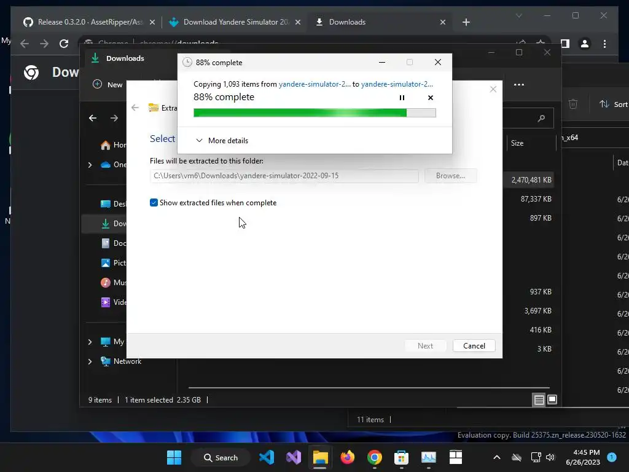Open Chrome from taskbar

point(374,457)
